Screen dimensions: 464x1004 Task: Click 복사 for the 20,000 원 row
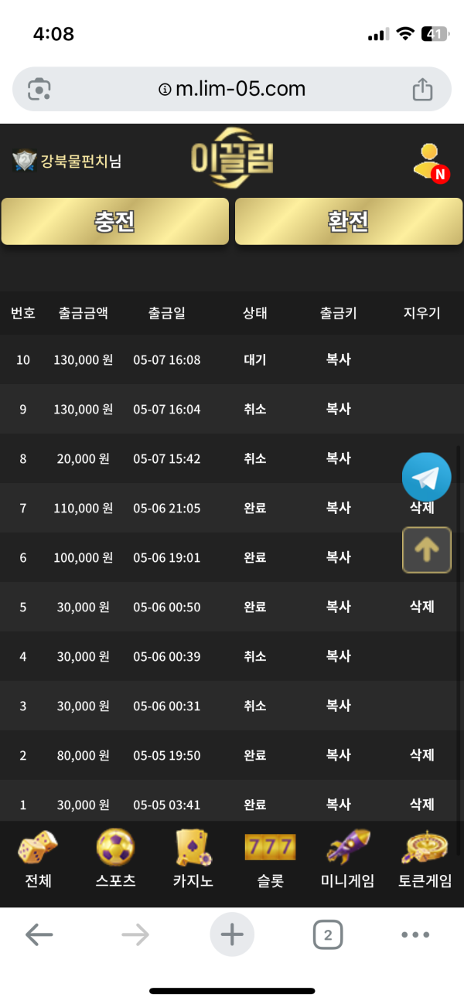pos(339,458)
